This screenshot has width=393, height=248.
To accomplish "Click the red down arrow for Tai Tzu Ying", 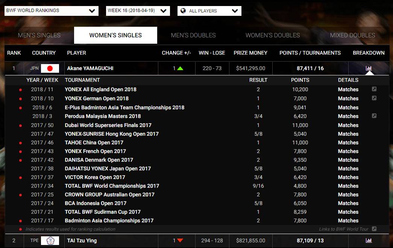I will click(x=180, y=240).
